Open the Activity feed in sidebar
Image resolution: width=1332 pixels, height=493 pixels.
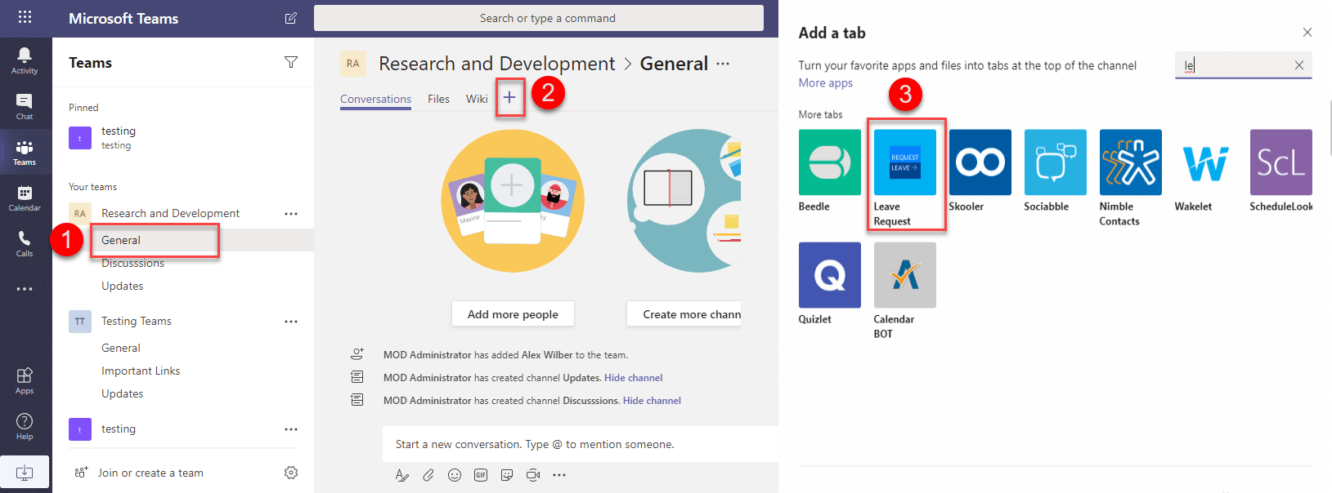pyautogui.click(x=25, y=60)
